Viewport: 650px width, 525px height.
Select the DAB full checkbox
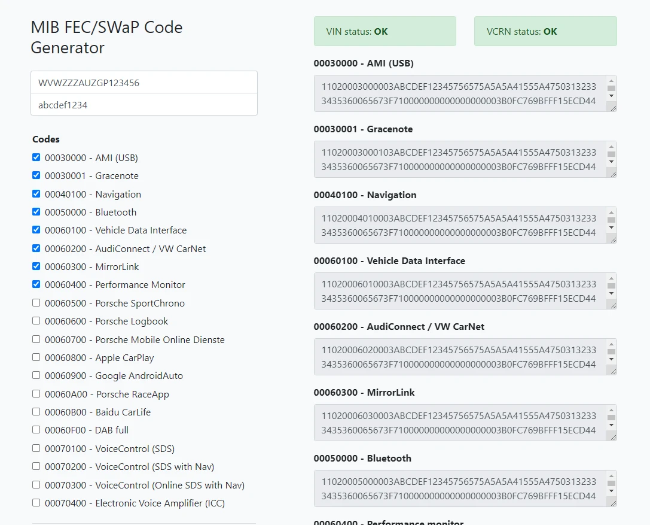(36, 430)
